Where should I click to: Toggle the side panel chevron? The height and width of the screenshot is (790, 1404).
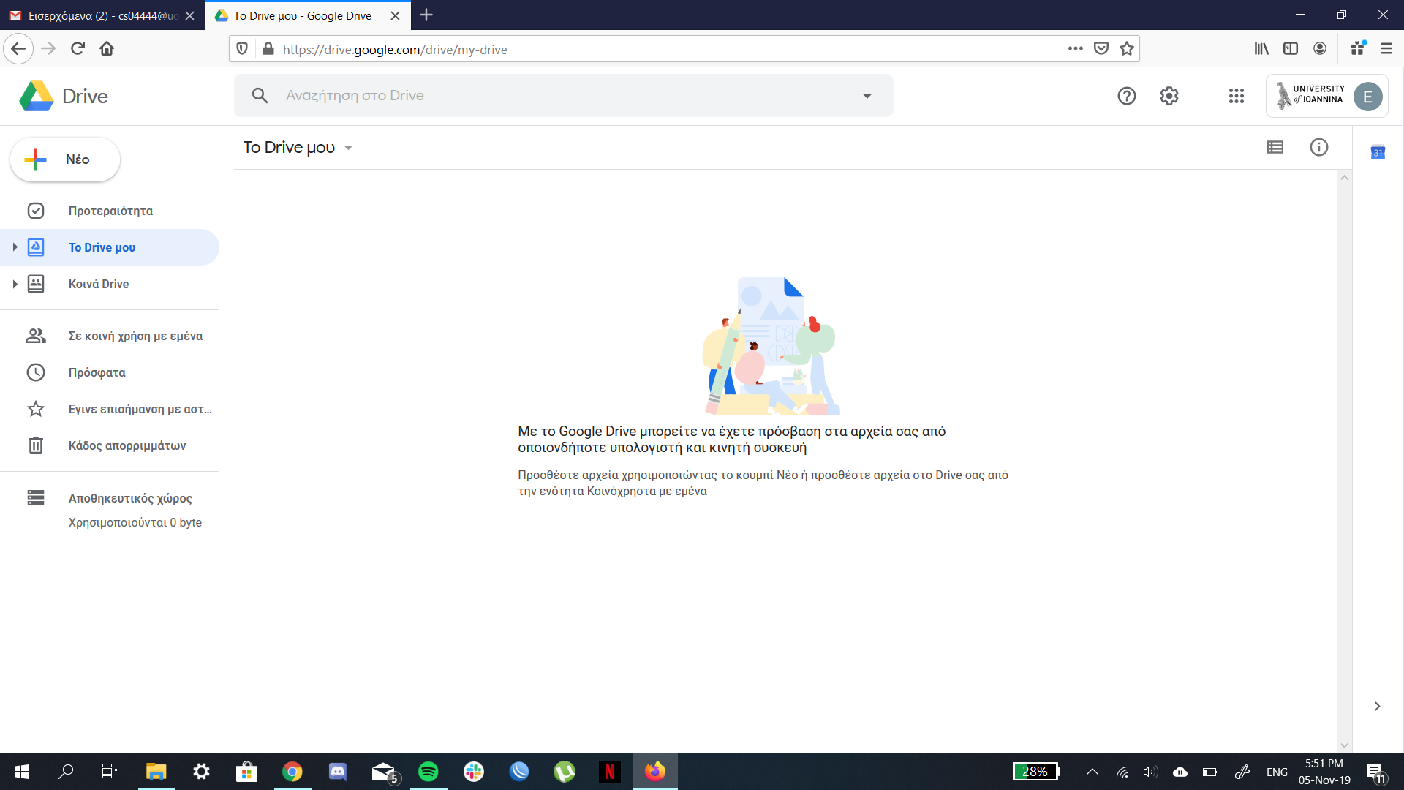click(x=1377, y=706)
